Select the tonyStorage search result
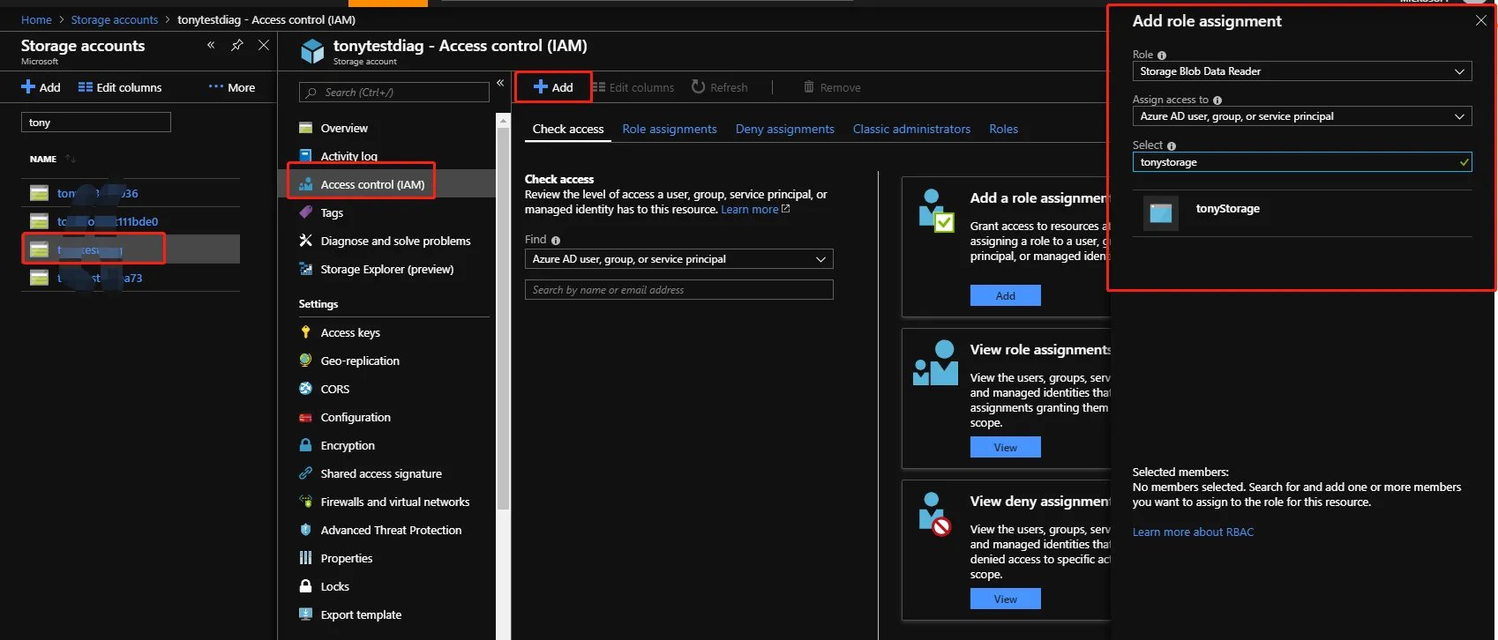 click(x=1302, y=212)
